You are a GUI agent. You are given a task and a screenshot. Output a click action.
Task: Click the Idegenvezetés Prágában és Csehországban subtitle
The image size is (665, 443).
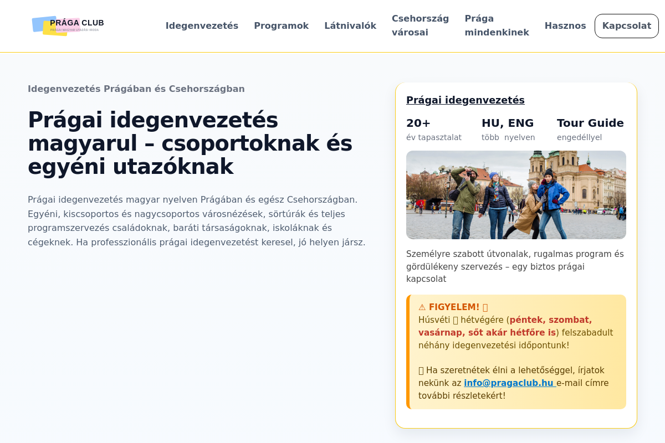pos(136,89)
